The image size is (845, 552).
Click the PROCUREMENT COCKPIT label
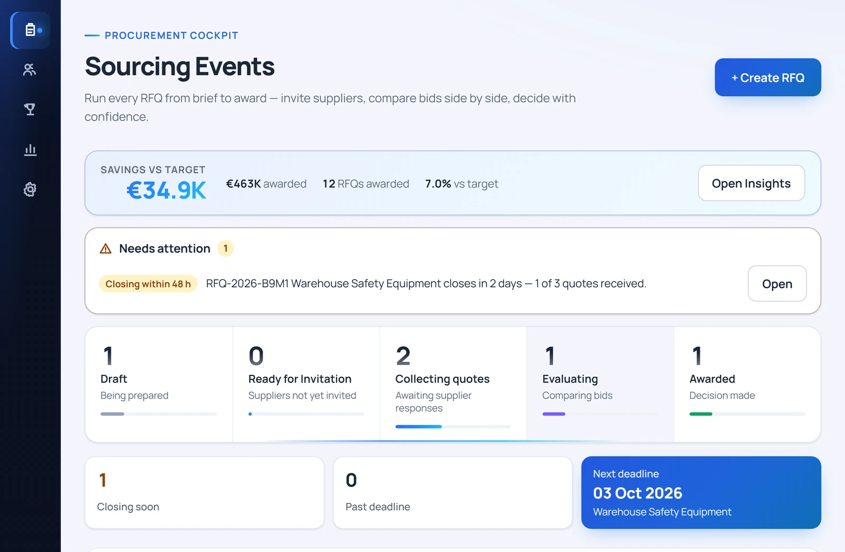172,35
